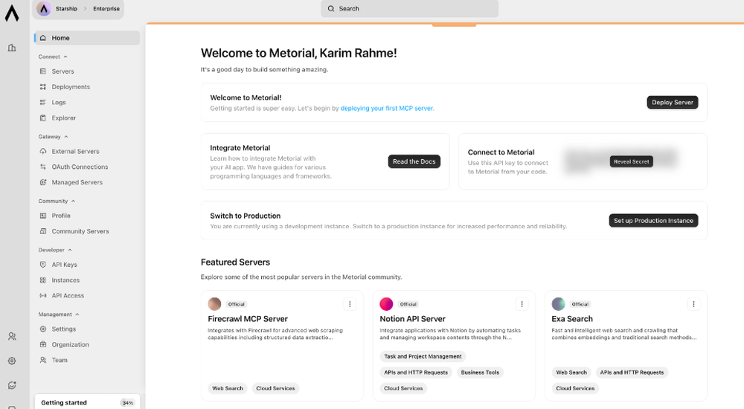Click the OAuth Connections icon
Screen dimensions: 744x409
(43, 167)
